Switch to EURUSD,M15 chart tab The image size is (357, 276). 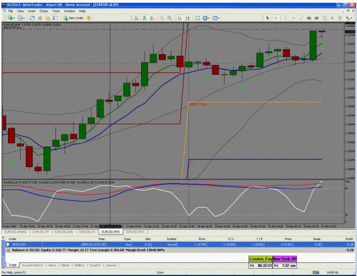(135, 232)
